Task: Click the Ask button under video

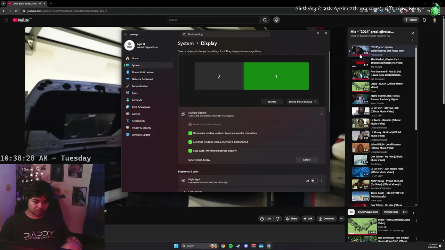Action: click(x=308, y=219)
